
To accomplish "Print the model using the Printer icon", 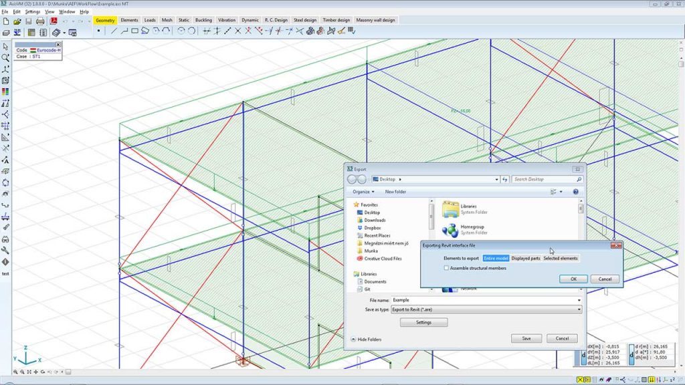I will pos(39,21).
